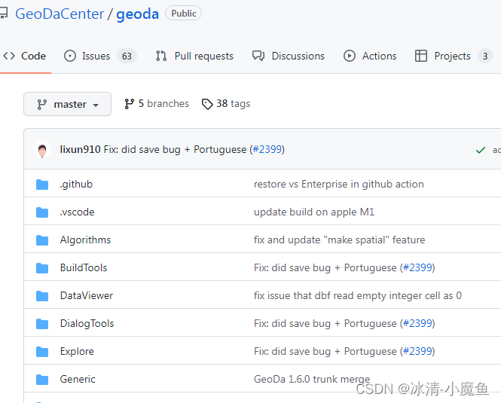Click the Generic folder icon
501x403 pixels.
pyautogui.click(x=42, y=380)
